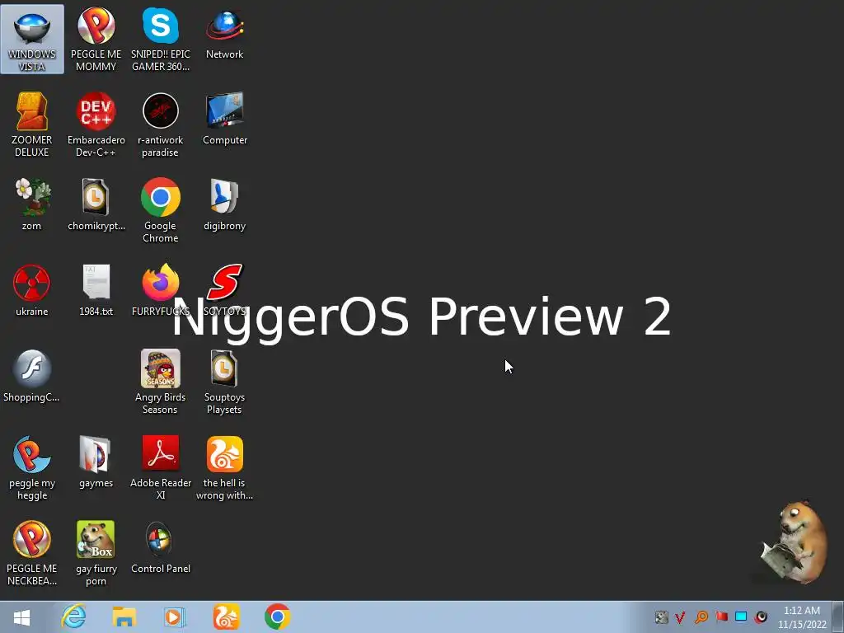Viewport: 844px width, 633px height.
Task: Click the orange magnifier tray icon
Action: [x=701, y=617]
